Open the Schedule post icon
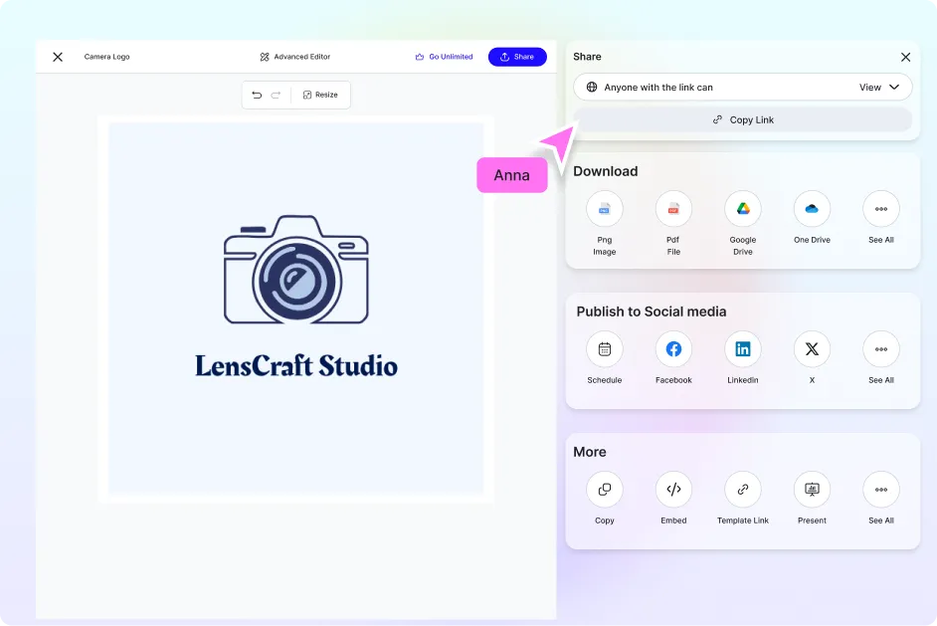This screenshot has width=937, height=626. point(604,349)
